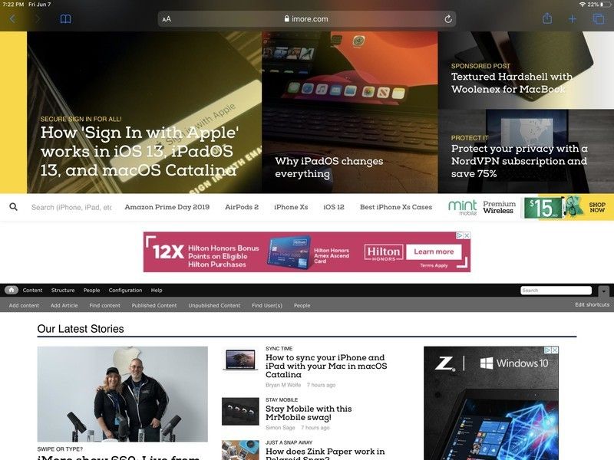Image resolution: width=614 pixels, height=460 pixels.
Task: Open the AirPods 2 topic link
Action: pyautogui.click(x=242, y=207)
